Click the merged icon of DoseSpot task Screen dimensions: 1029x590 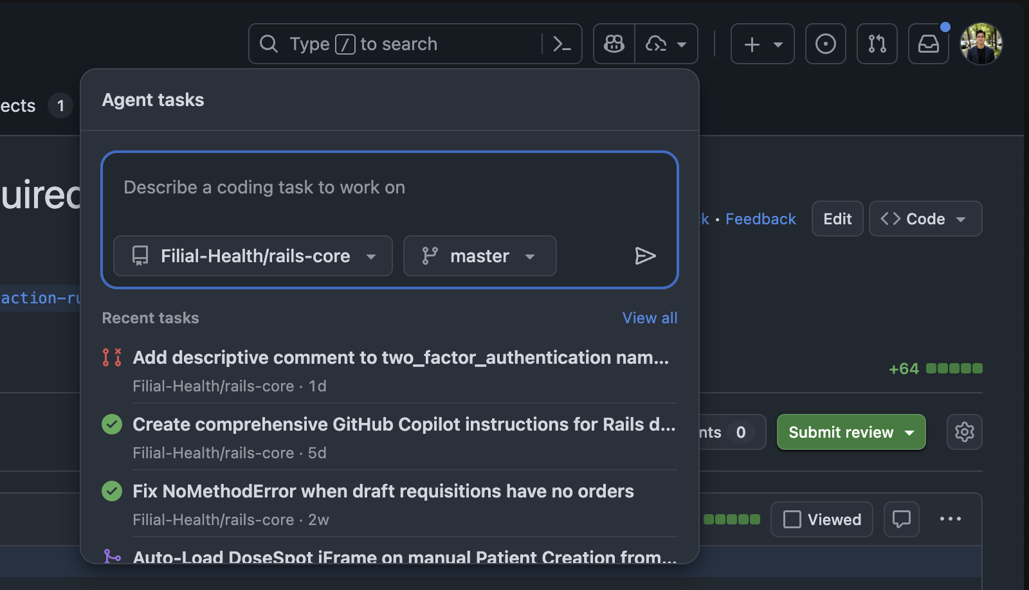tap(112, 556)
